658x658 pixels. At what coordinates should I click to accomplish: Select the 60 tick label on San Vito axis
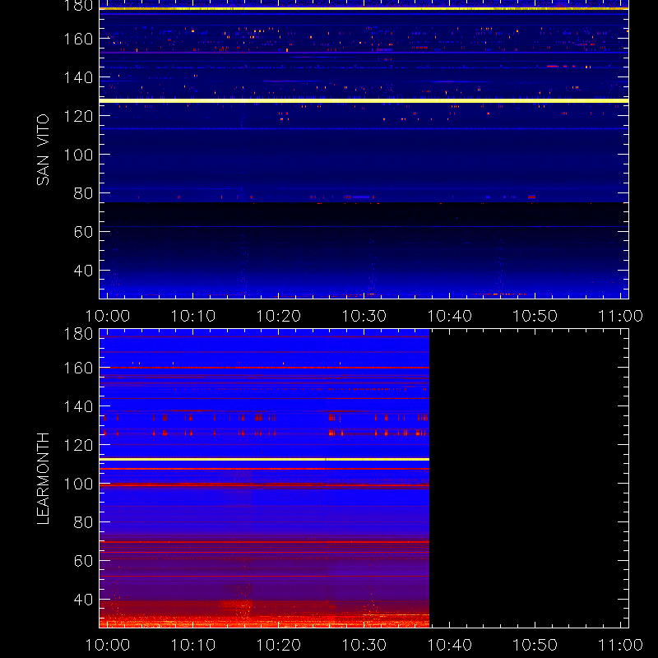pyautogui.click(x=84, y=232)
